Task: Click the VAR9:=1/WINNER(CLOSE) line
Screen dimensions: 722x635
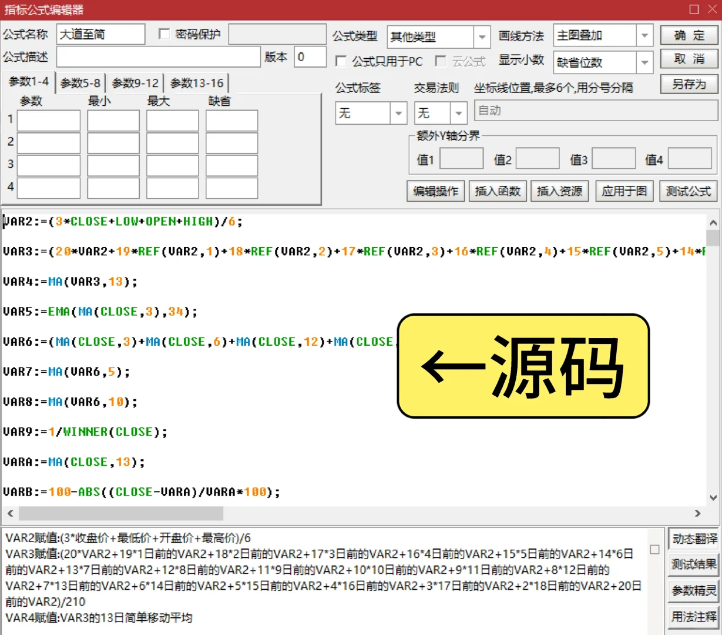Action: [x=85, y=432]
